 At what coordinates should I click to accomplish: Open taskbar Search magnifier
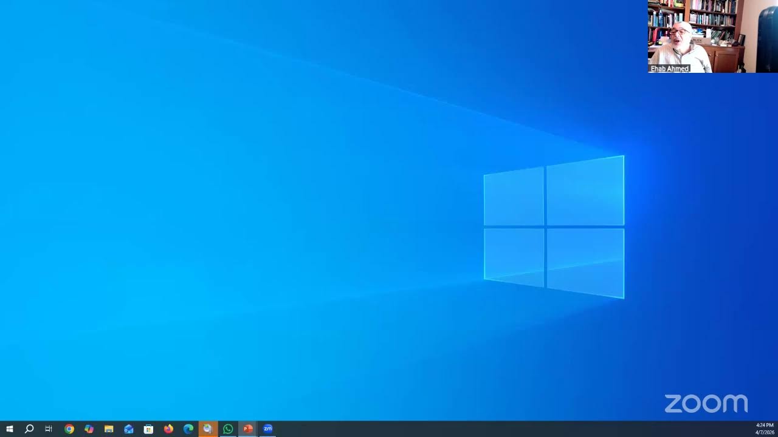[x=29, y=429]
